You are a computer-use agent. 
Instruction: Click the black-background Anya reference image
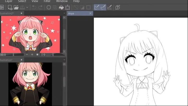(30, 84)
